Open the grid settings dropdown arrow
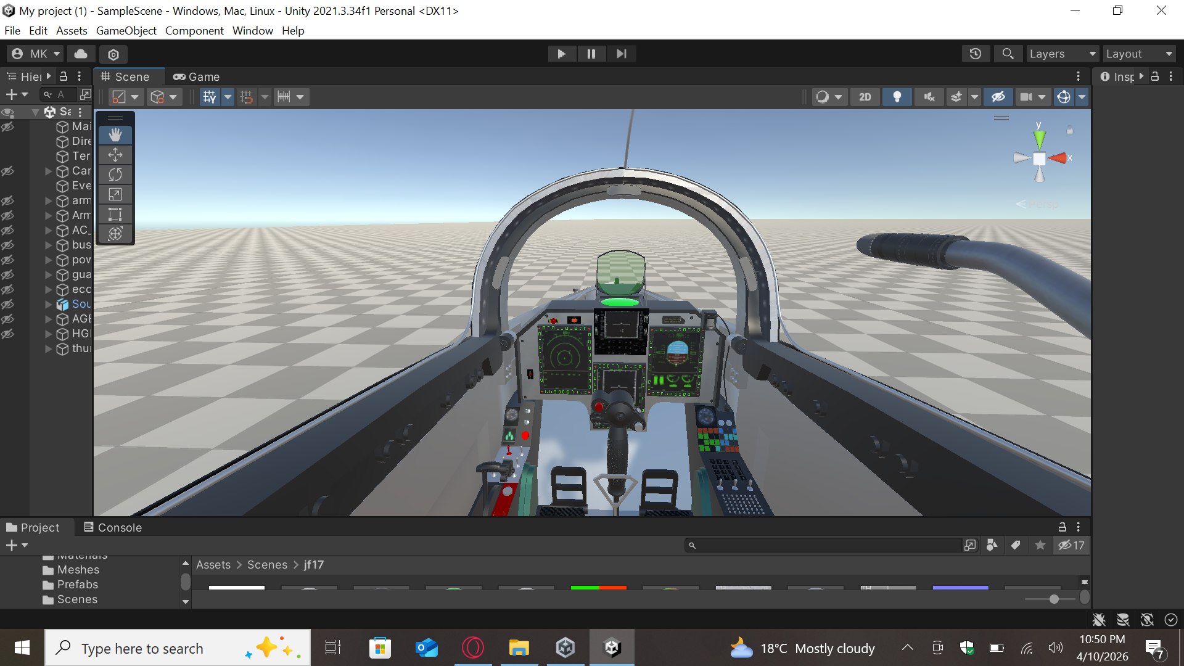The width and height of the screenshot is (1184, 666). click(228, 97)
